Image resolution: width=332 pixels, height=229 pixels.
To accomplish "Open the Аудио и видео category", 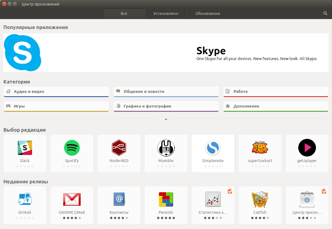I will 57,92.
